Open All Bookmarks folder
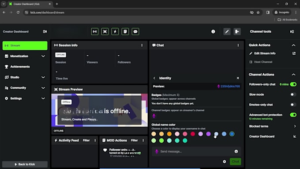300x169 pixels. (287, 19)
